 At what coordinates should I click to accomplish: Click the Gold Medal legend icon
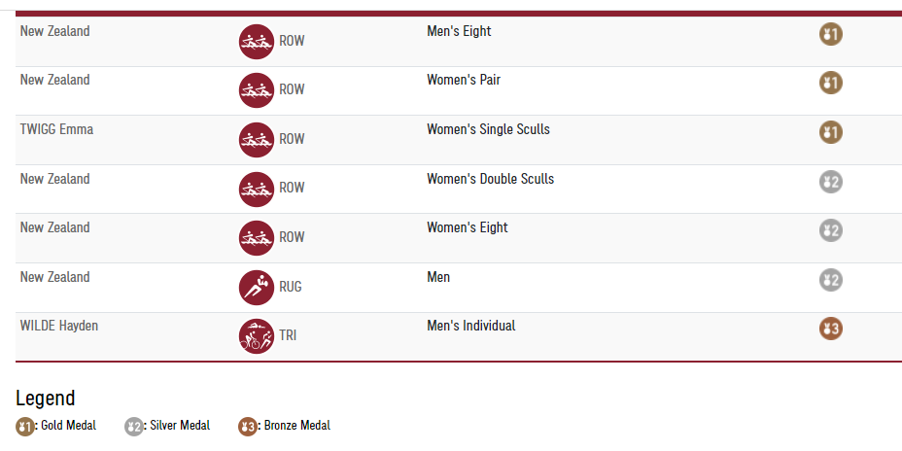[25, 426]
